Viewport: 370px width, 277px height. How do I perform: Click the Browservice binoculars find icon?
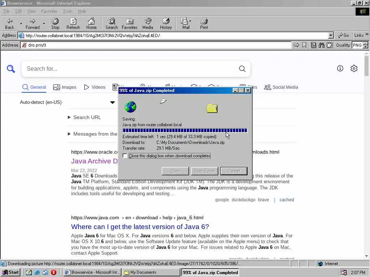321,45
